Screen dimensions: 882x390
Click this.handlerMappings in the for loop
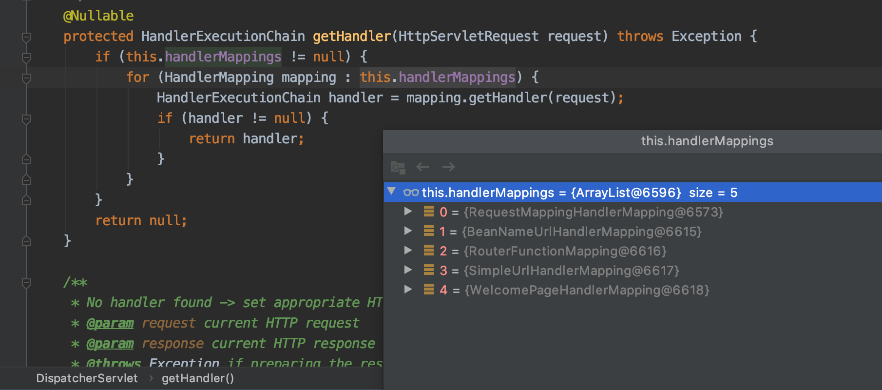[438, 77]
